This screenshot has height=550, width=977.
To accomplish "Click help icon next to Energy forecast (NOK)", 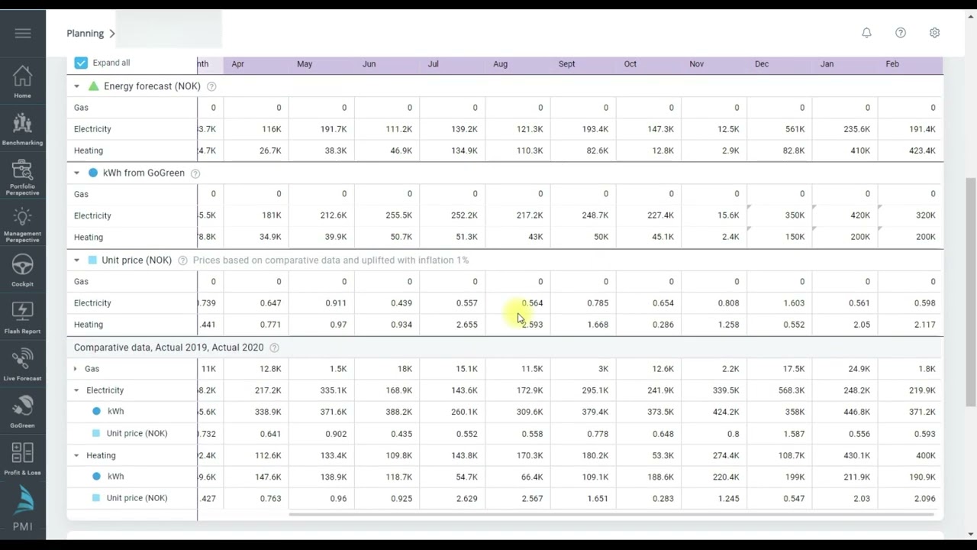I will (211, 86).
